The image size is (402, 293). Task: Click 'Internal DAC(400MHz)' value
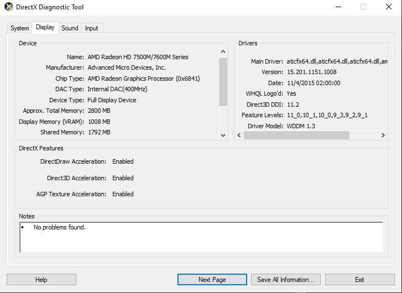(117, 89)
